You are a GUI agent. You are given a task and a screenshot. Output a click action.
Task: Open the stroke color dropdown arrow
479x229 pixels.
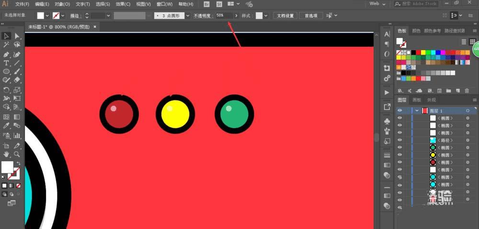[x=63, y=16]
